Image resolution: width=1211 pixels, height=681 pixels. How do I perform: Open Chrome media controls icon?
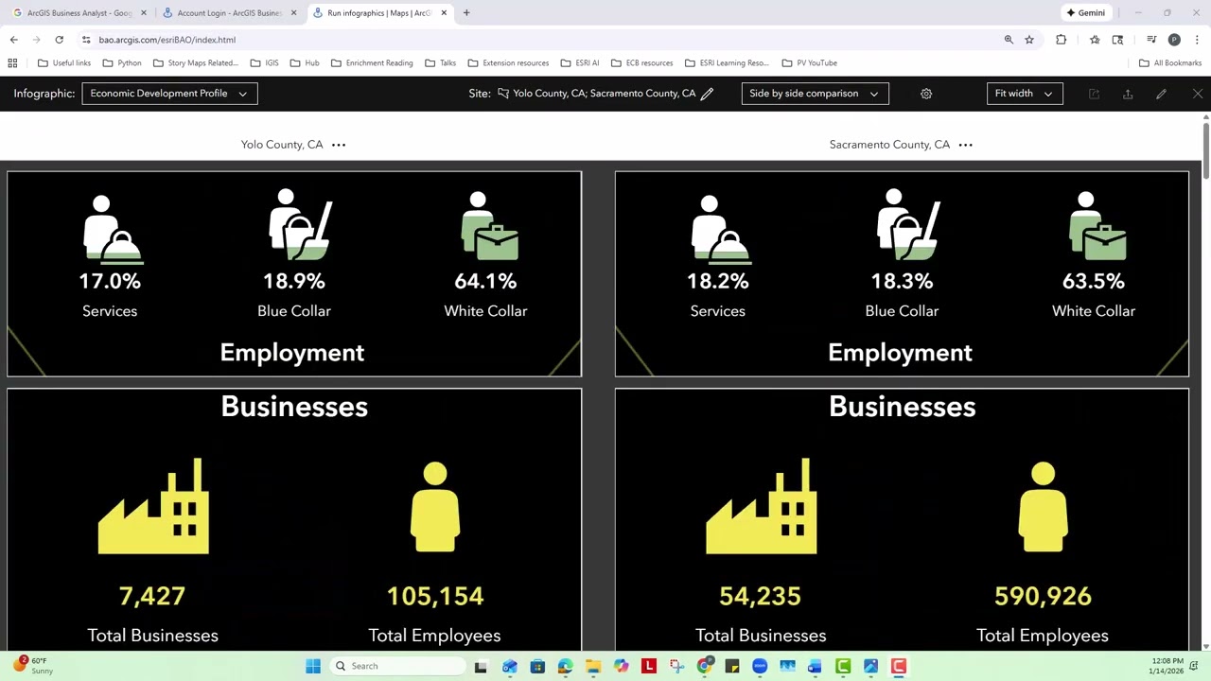coord(1151,40)
